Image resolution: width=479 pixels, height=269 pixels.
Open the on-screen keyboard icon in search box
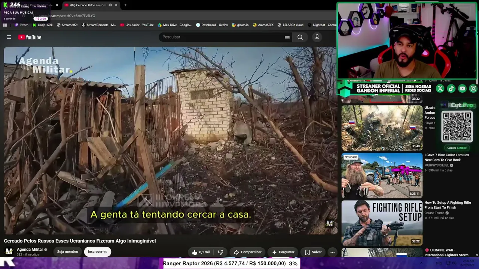(287, 37)
